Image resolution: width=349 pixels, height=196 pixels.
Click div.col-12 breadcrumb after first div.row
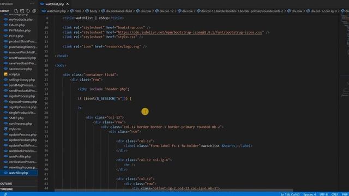[166, 11]
